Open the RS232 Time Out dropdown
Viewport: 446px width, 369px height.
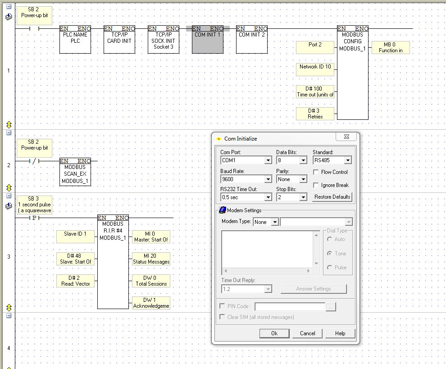[268, 197]
